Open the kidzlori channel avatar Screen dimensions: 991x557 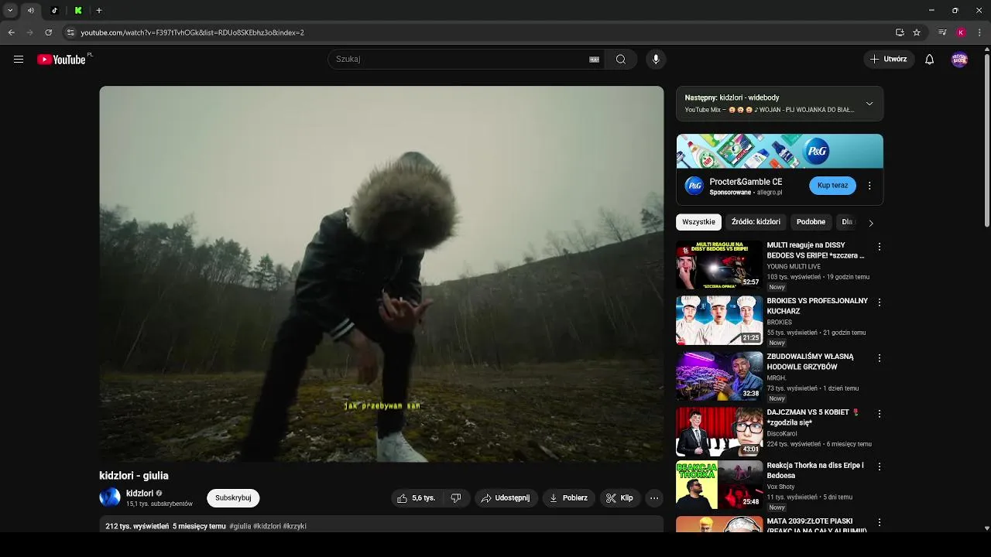pos(110,497)
